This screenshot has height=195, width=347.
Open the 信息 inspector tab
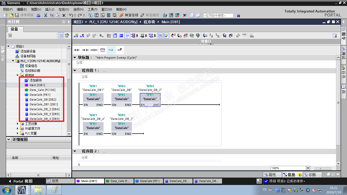point(292,175)
